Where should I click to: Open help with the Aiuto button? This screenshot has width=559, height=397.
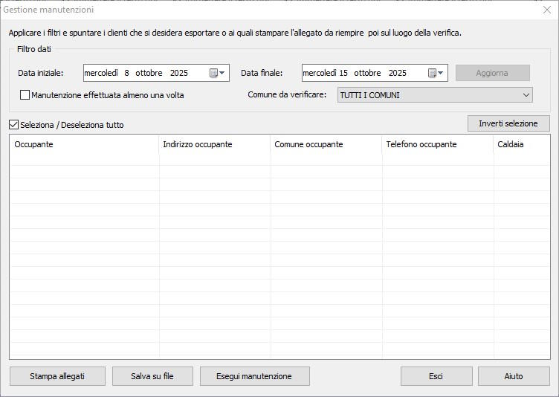[x=514, y=376]
